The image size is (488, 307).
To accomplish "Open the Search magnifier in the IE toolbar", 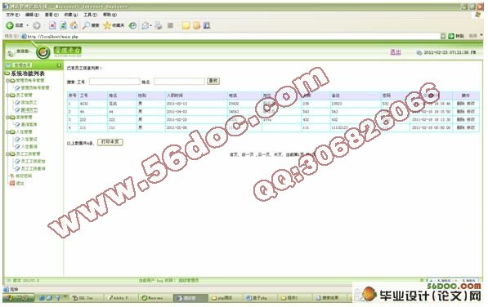I will click(x=86, y=25).
